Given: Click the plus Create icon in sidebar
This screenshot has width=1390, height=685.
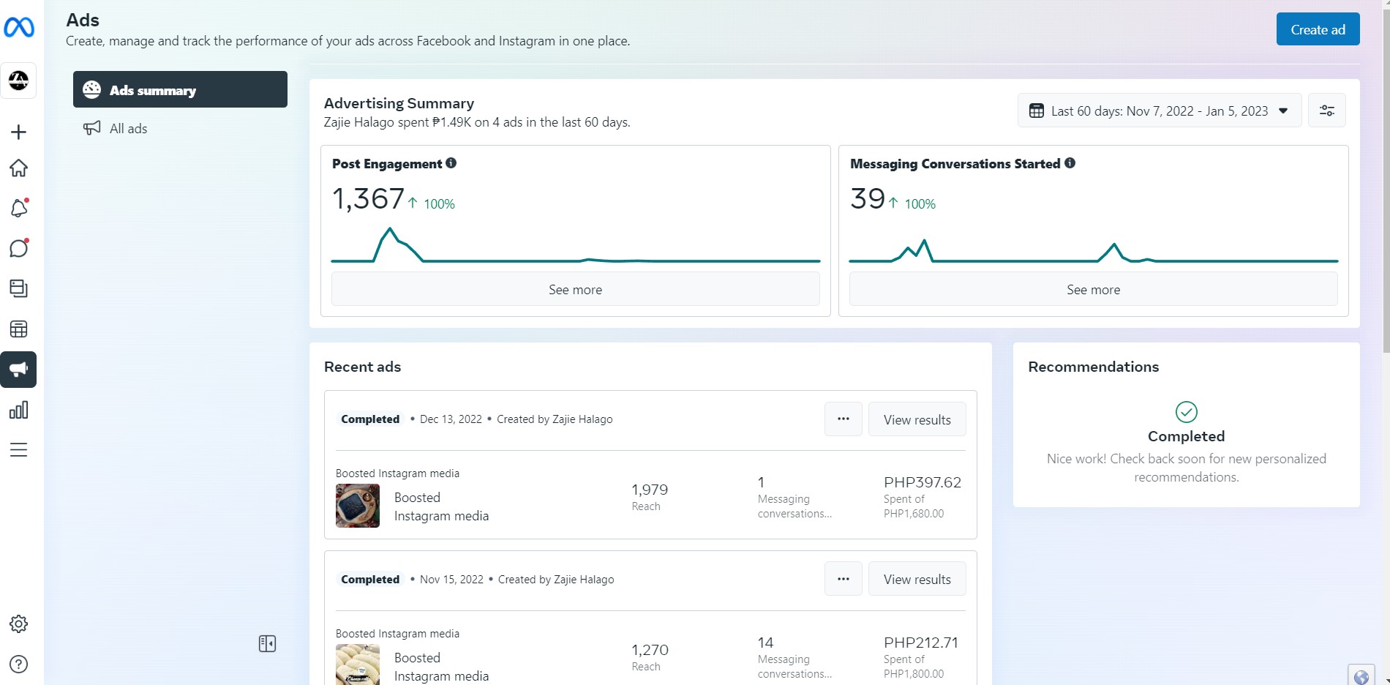Looking at the screenshot, I should 19,132.
